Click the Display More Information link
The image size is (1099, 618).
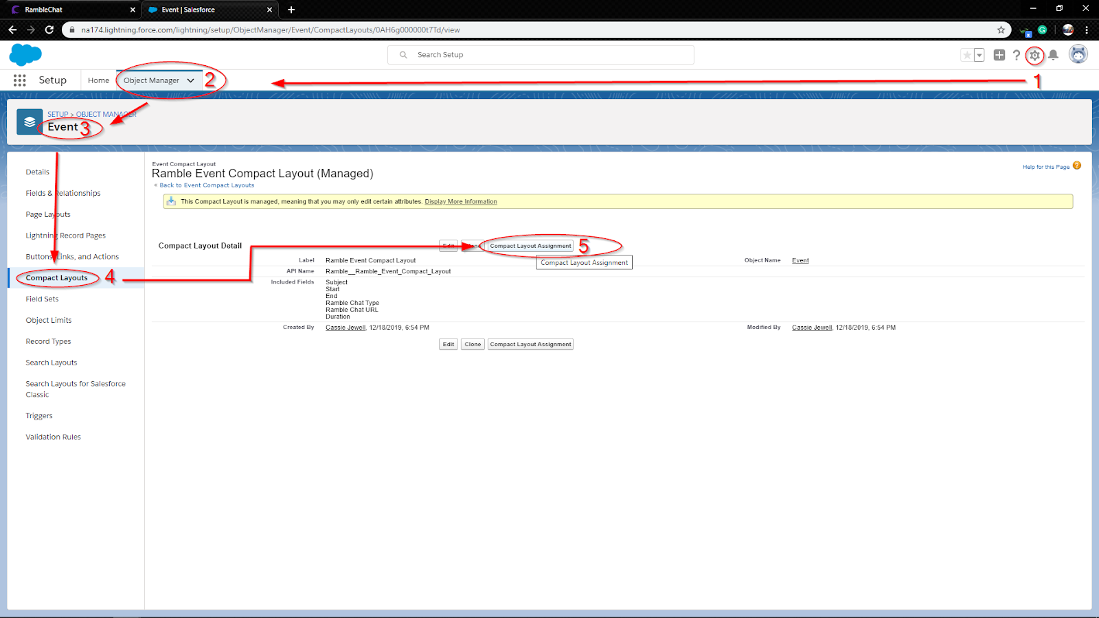pos(461,201)
